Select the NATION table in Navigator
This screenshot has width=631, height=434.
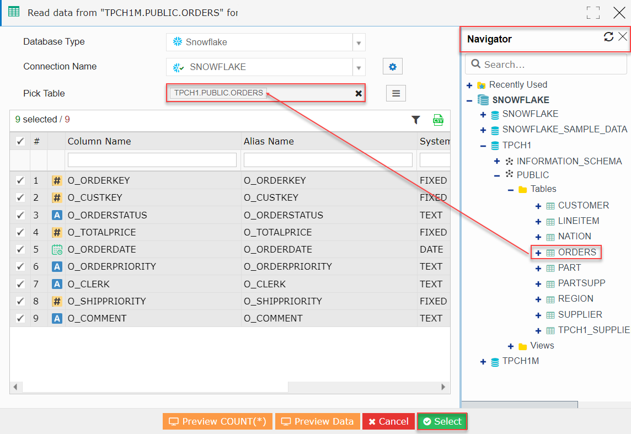[x=574, y=237]
